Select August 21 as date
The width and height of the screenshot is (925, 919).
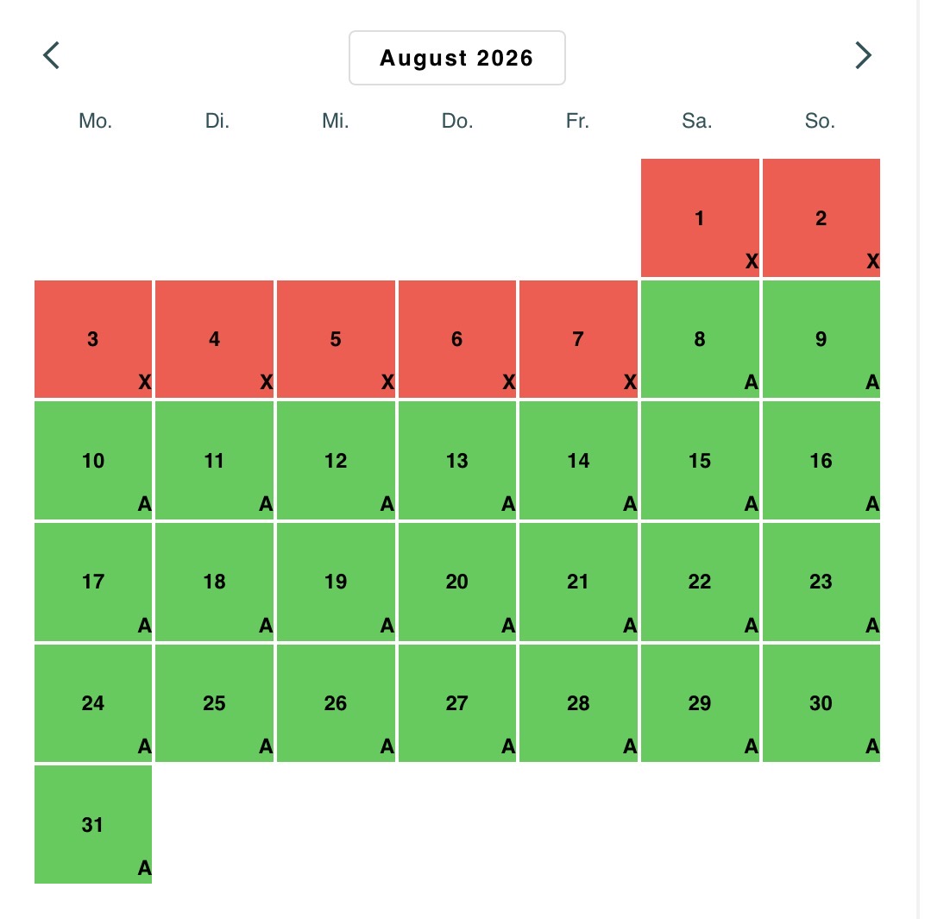click(x=578, y=582)
